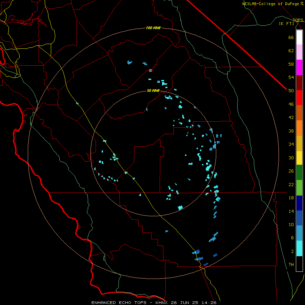Click the orange 38-42 kft legend swatch
The height and width of the screenshot is (305, 305).
[x=299, y=128]
